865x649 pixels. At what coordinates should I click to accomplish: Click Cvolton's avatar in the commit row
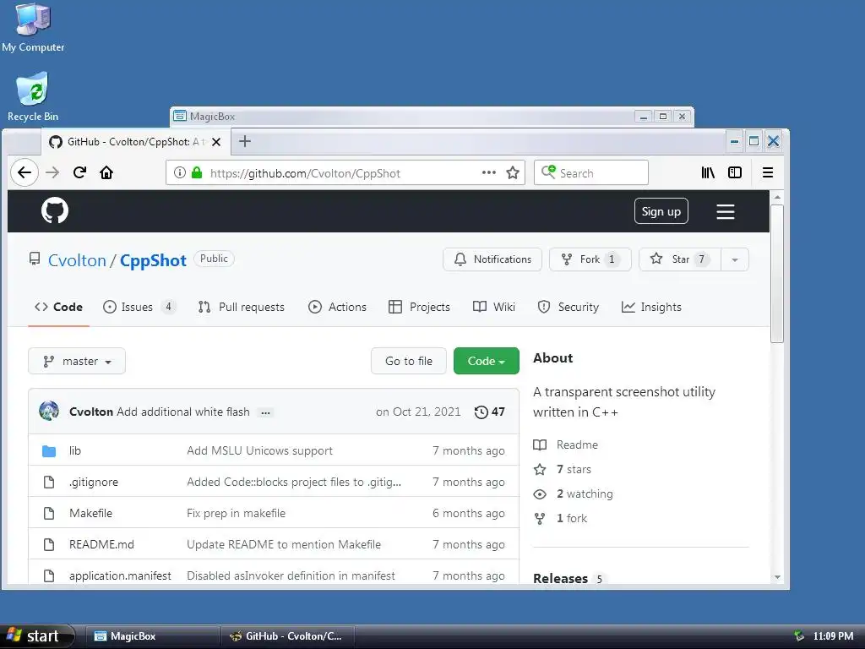(x=49, y=412)
